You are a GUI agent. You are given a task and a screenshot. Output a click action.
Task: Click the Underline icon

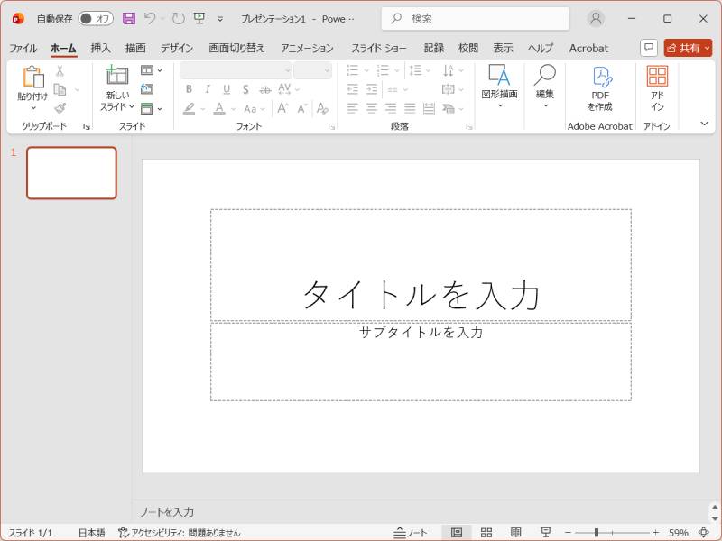pyautogui.click(x=227, y=89)
